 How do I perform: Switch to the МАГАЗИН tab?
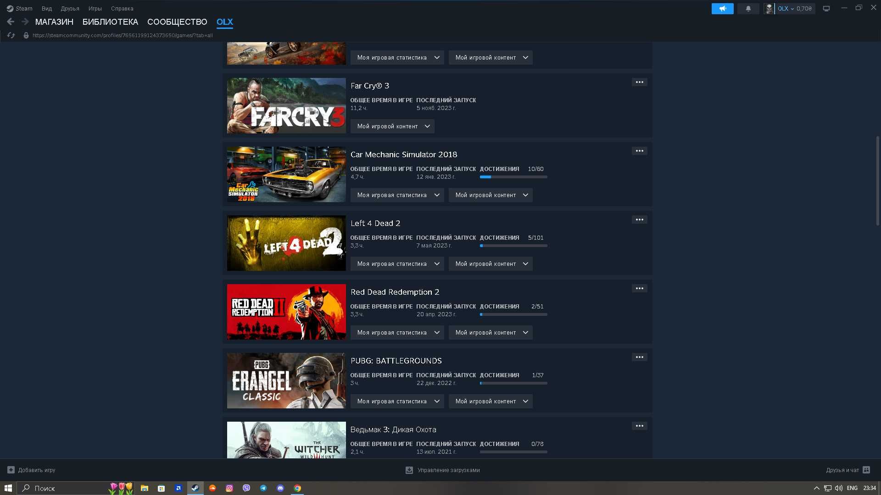(x=54, y=22)
